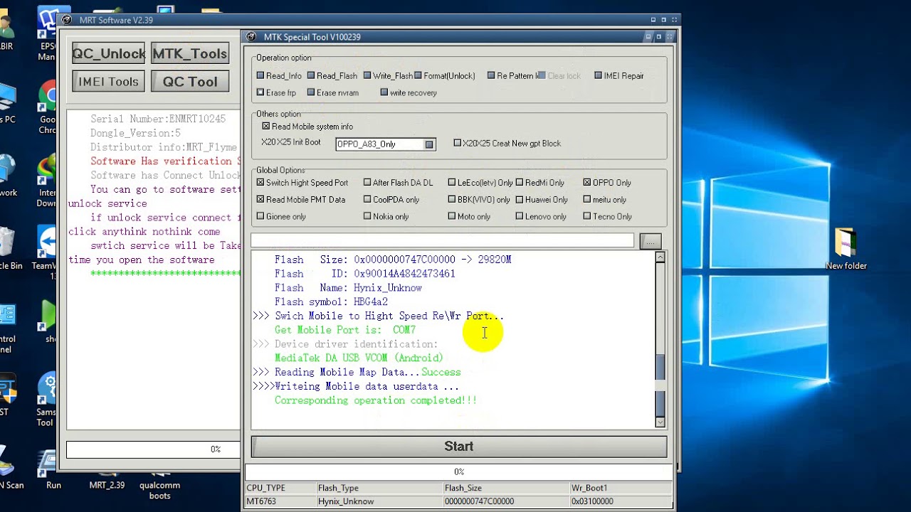
Task: Enable X20X25 Creat New gpt Block
Action: [x=457, y=143]
